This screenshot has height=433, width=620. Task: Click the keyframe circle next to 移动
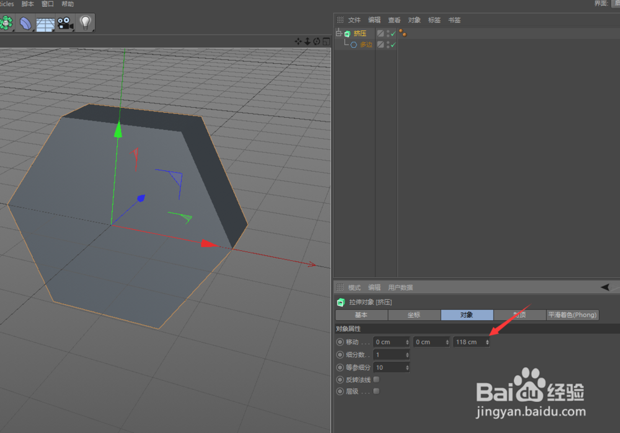tap(340, 342)
